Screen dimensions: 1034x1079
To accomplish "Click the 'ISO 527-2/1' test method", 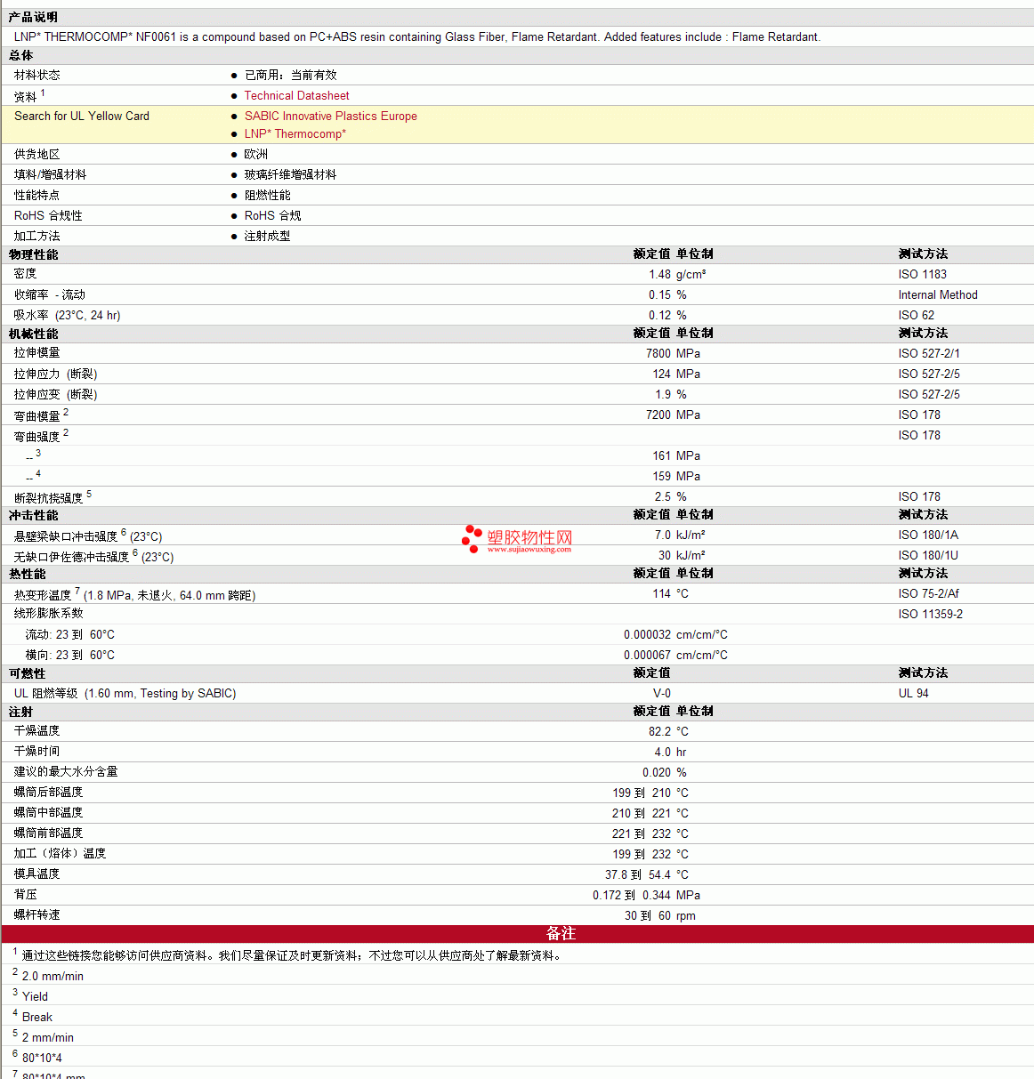I will (929, 354).
